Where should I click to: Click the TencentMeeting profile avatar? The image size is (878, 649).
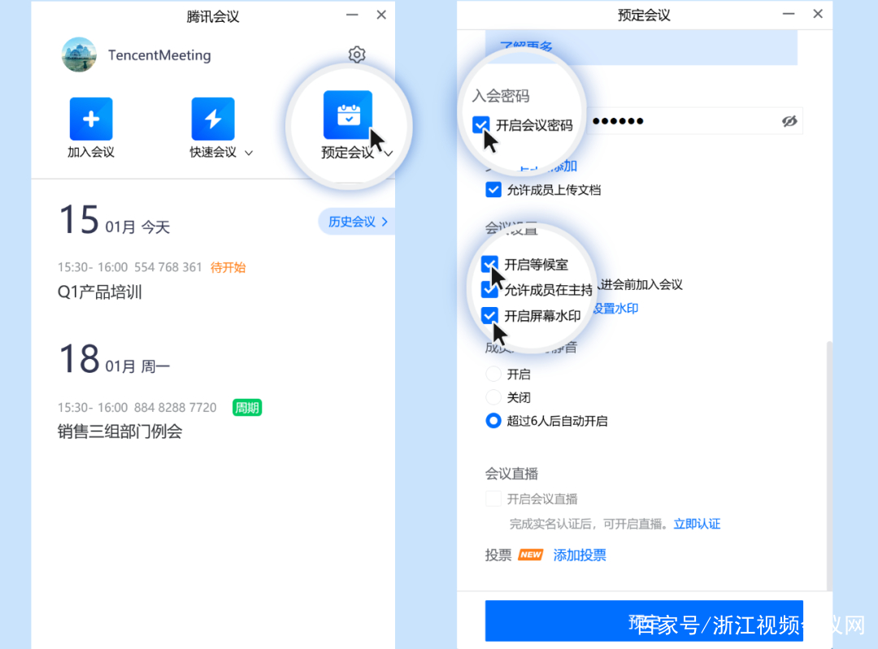pos(79,55)
